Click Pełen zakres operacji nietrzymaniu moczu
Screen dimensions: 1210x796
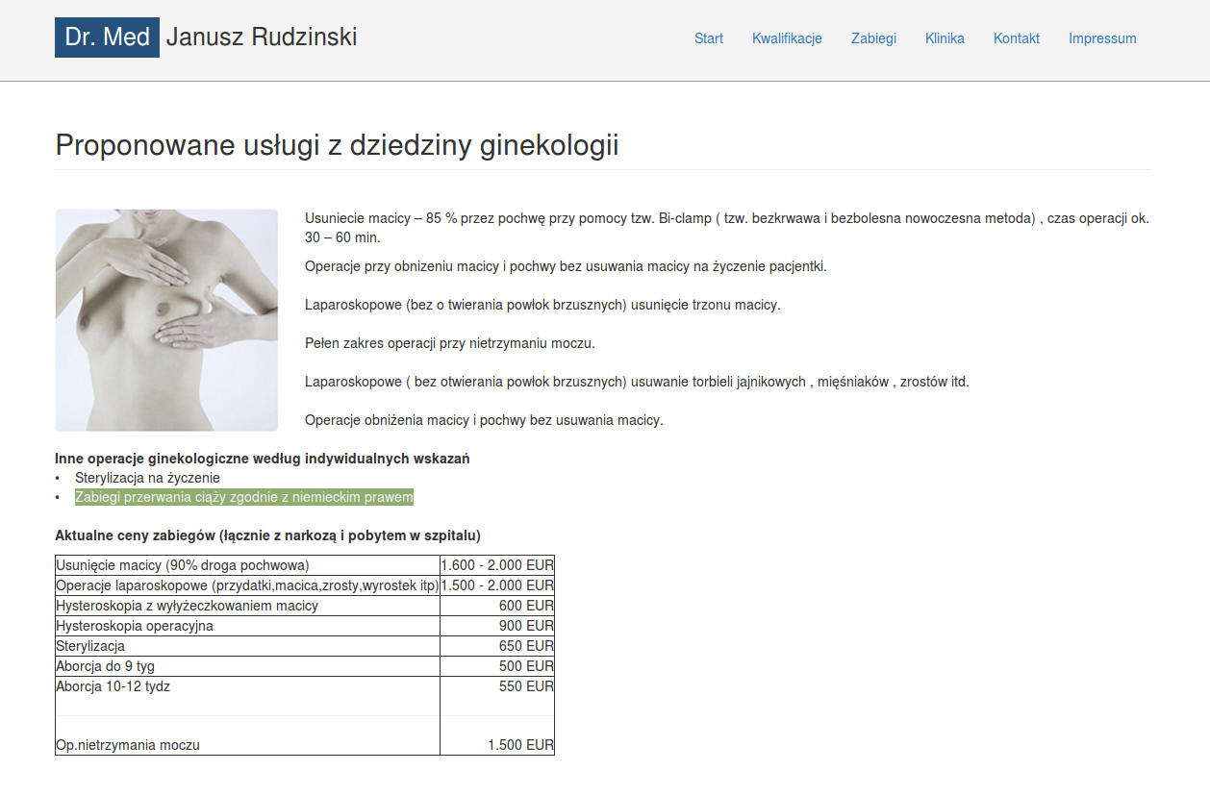450,343
